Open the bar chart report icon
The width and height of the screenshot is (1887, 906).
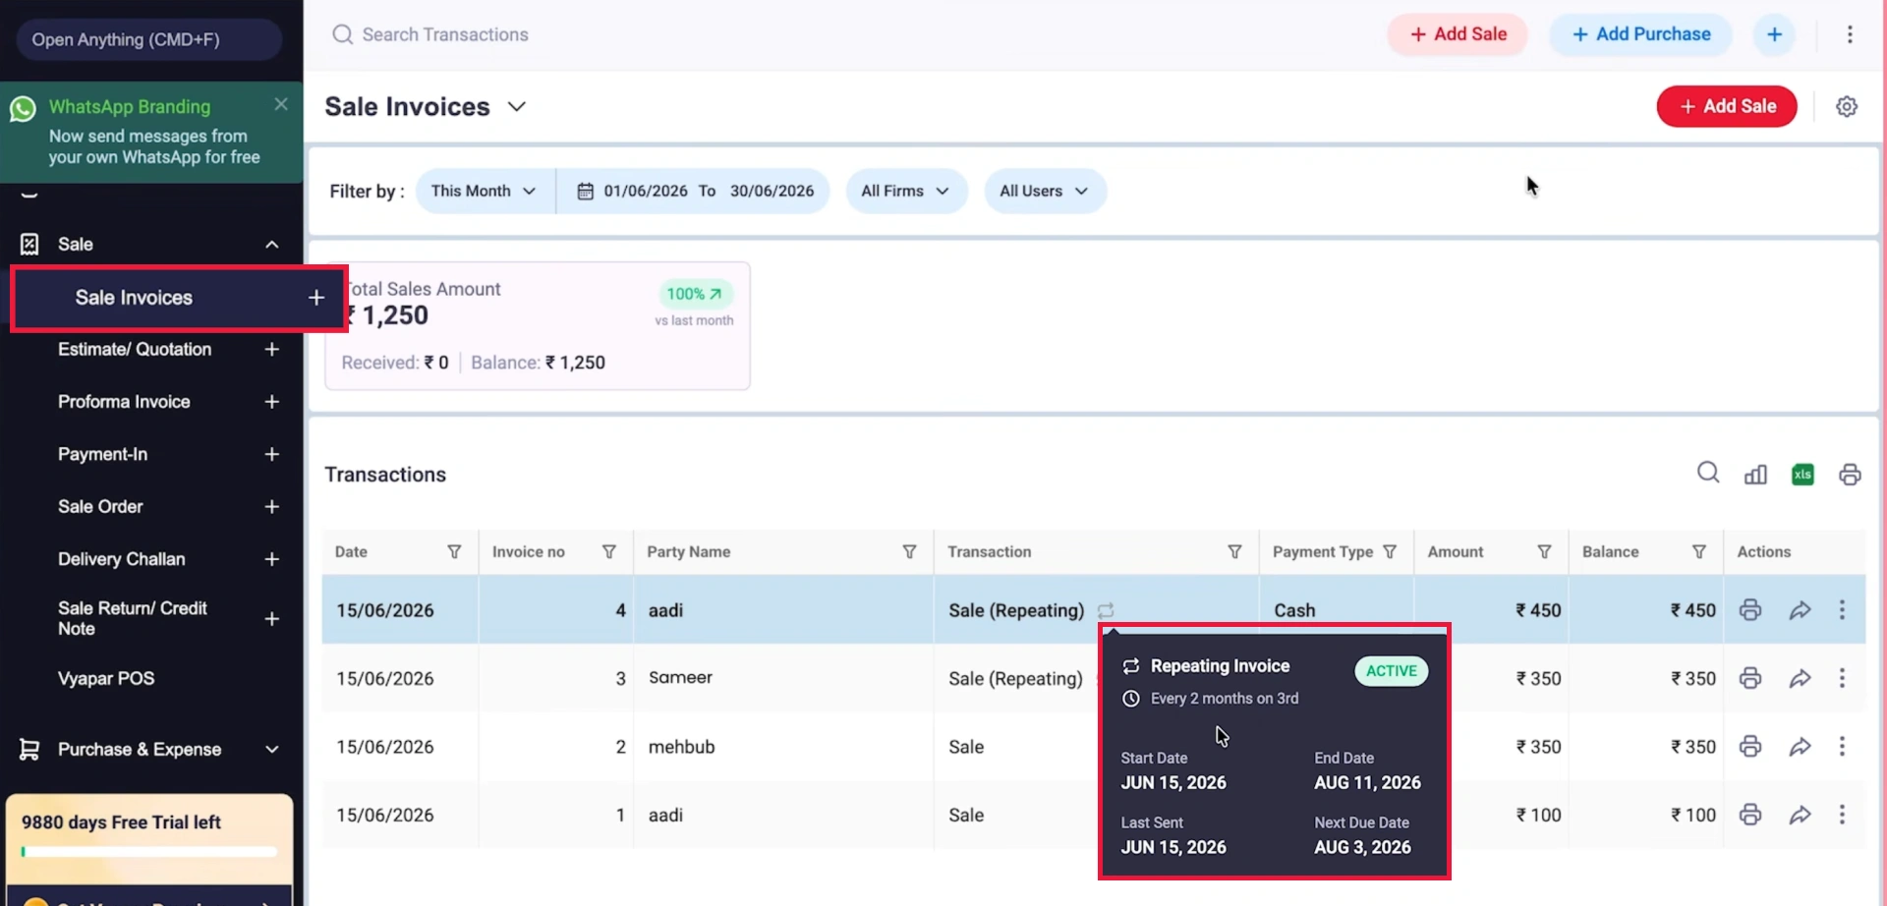pyautogui.click(x=1755, y=475)
